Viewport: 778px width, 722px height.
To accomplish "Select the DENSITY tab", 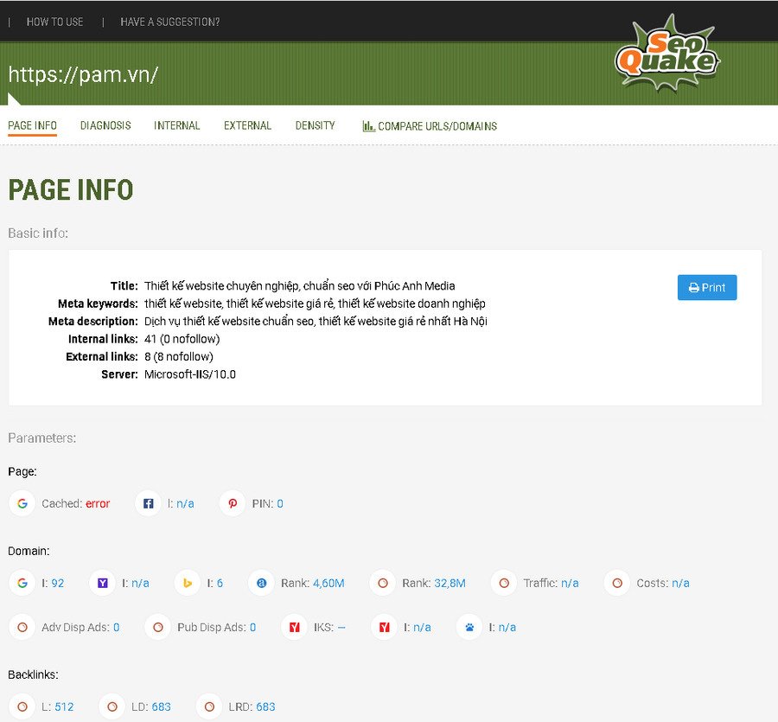I will (x=315, y=125).
